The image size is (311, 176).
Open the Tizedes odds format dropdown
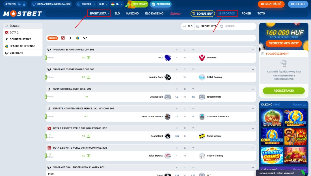[86, 4]
